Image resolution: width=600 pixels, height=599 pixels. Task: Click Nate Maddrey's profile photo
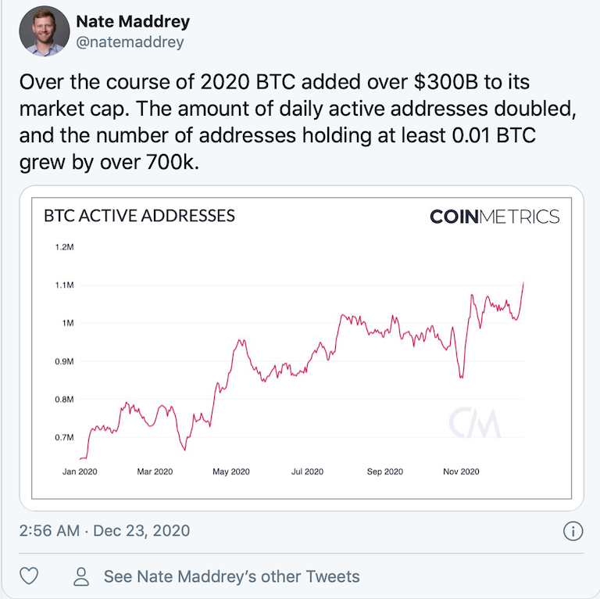(45, 31)
